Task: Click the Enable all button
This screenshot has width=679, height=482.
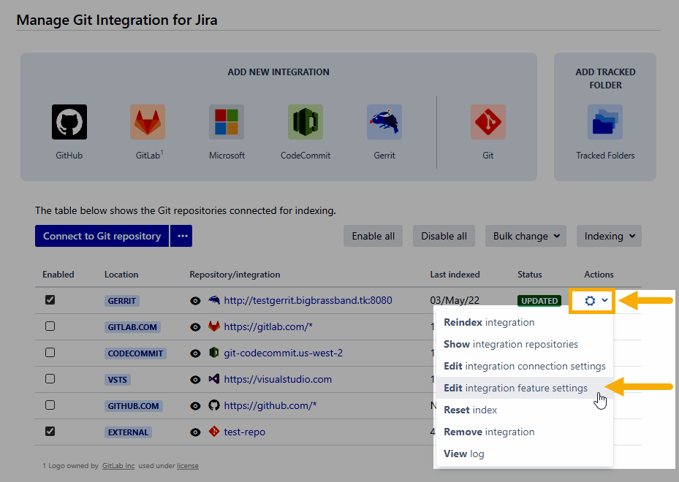Action: point(373,236)
